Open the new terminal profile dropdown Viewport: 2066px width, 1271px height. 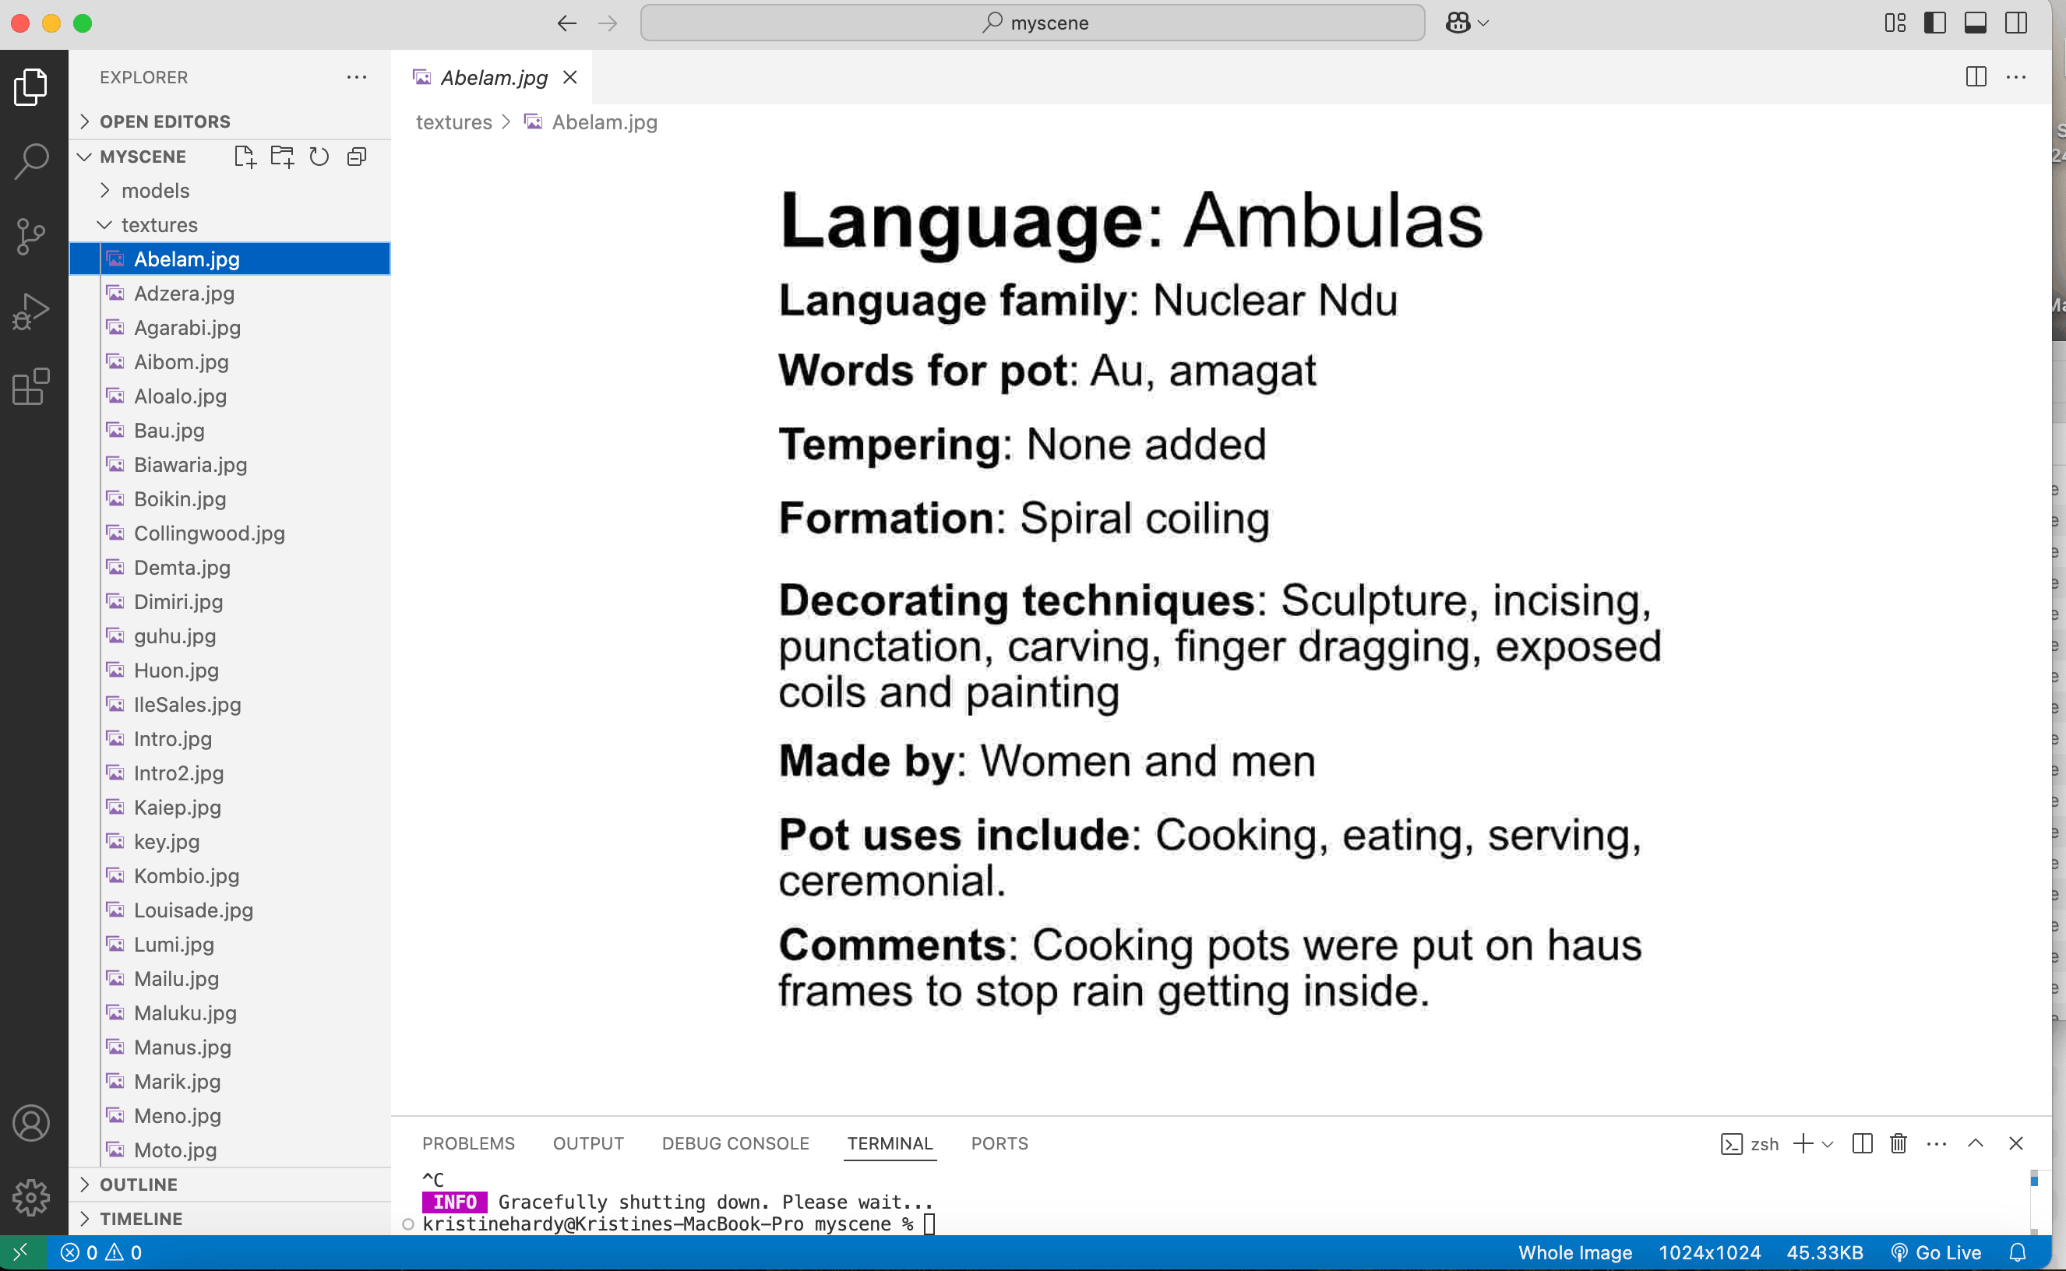[1828, 1144]
